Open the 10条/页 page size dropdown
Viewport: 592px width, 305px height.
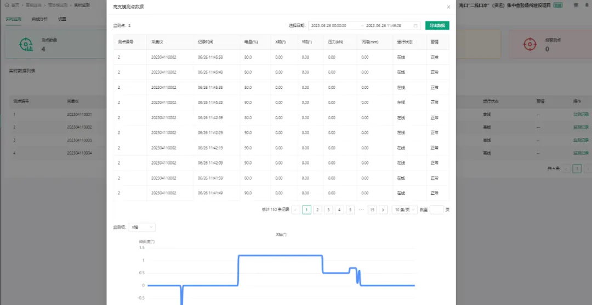[405, 210]
